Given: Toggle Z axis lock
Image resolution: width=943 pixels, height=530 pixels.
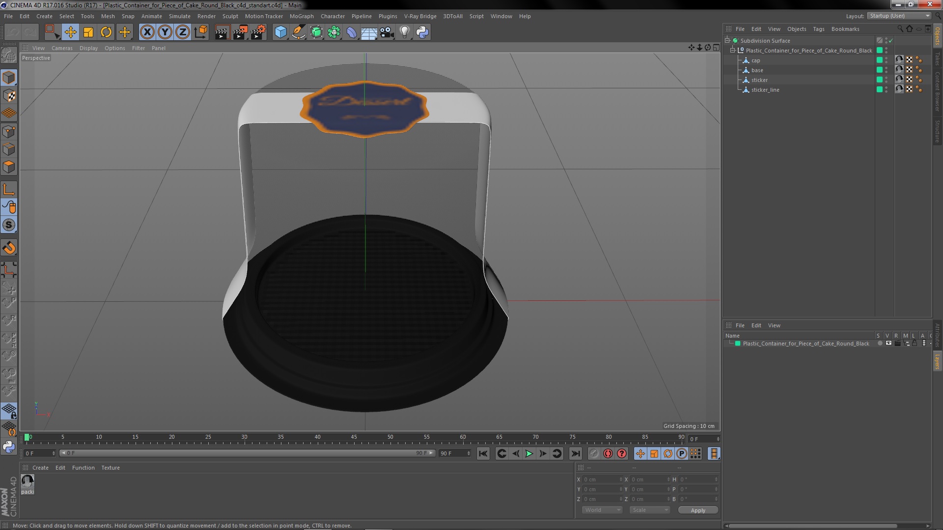Looking at the screenshot, I should click(x=183, y=32).
